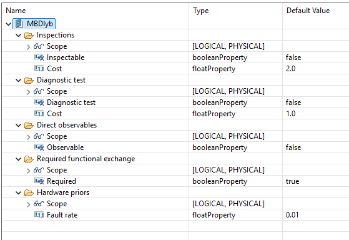
Task: Expand the Scope under Required functional exchange
Action: coord(28,171)
